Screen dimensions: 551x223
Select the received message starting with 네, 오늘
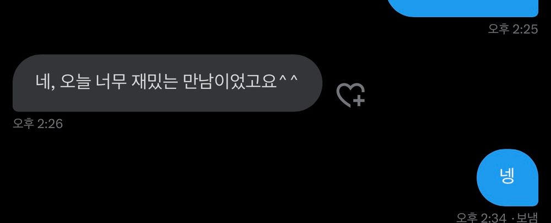click(x=168, y=83)
